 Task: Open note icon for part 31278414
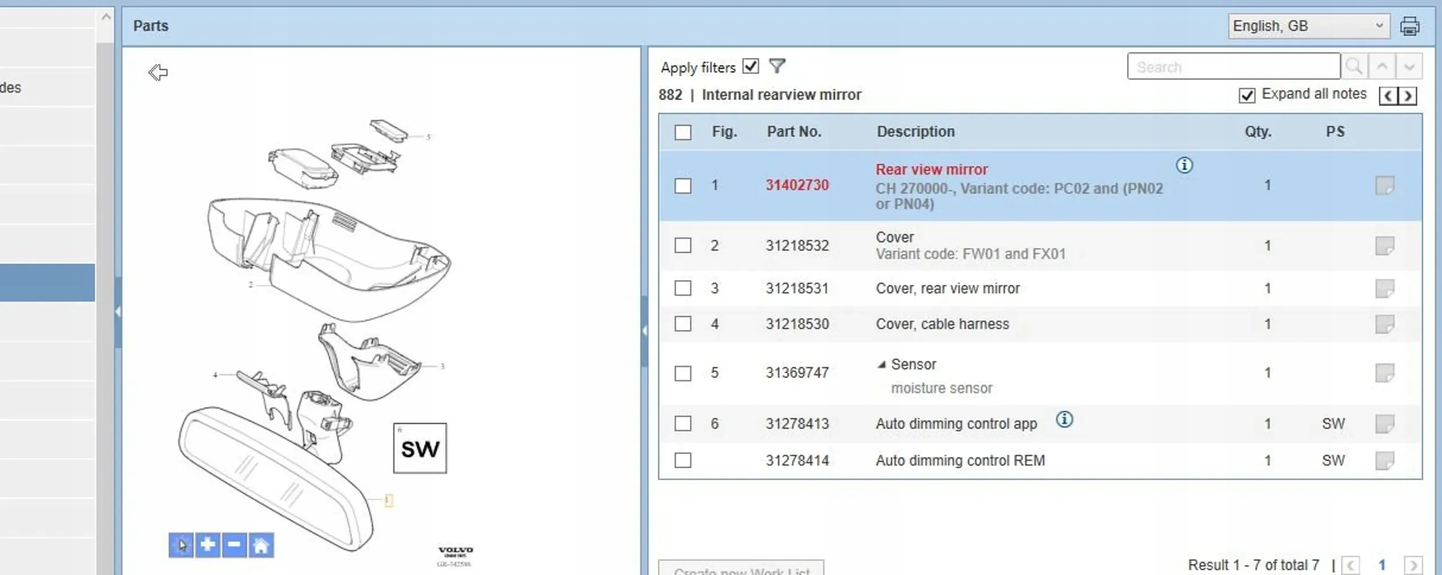tap(1384, 461)
